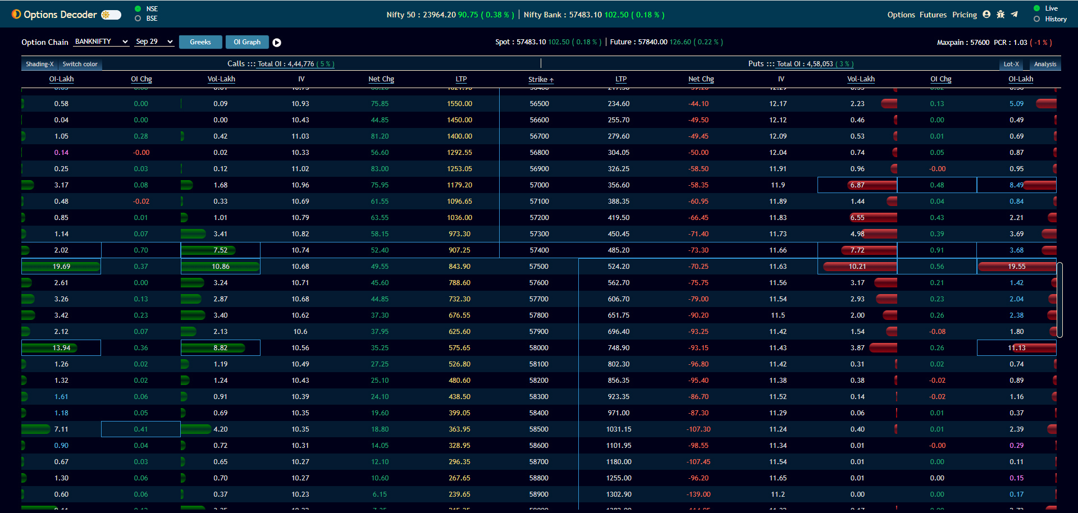Open the Pricing menu
The image size is (1078, 513).
point(965,15)
